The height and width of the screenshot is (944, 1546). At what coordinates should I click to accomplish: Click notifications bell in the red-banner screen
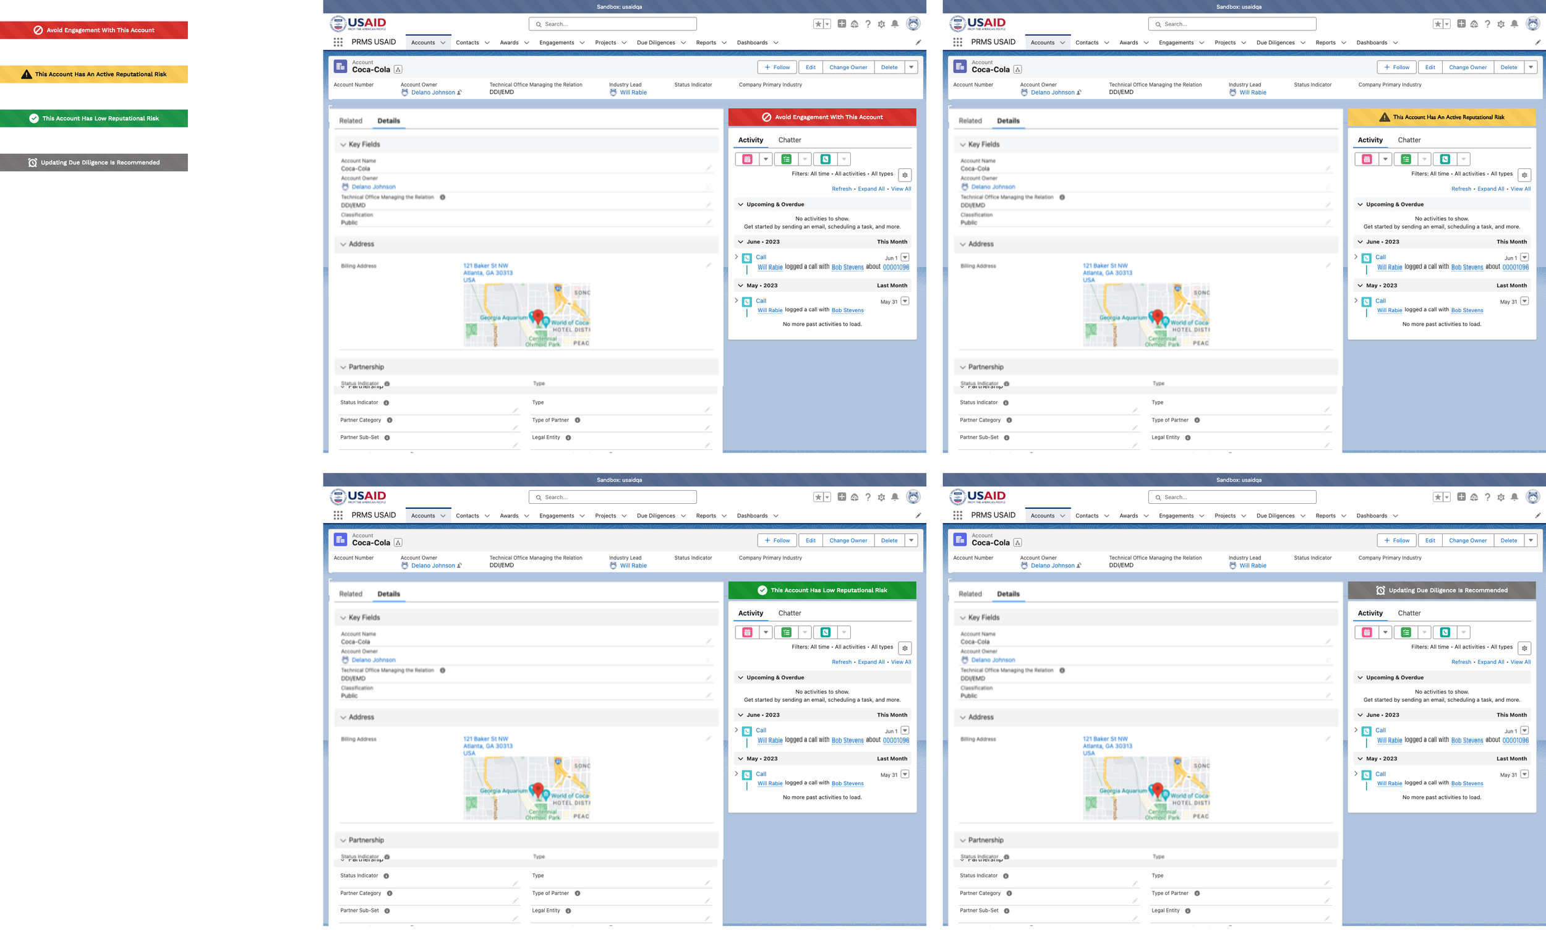(x=895, y=24)
